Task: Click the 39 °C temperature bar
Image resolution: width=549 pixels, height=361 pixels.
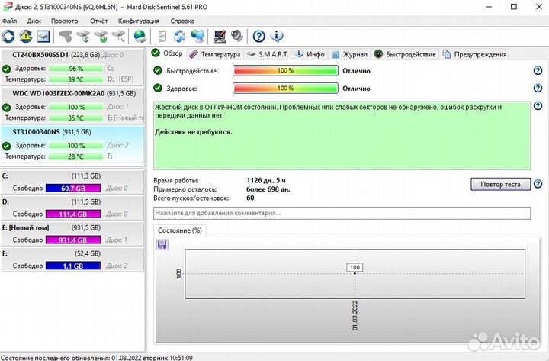Action: (x=76, y=79)
